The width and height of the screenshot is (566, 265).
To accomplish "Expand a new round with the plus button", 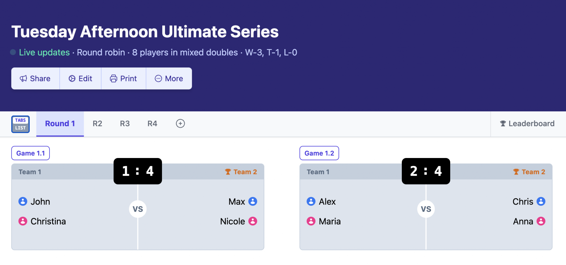I will pyautogui.click(x=180, y=124).
